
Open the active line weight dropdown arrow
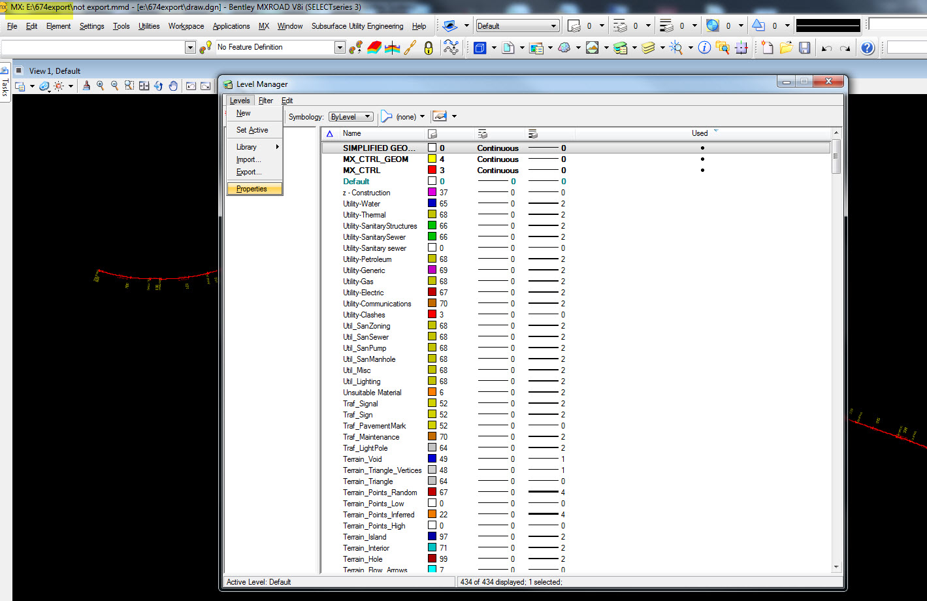694,26
